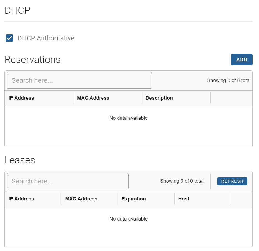Click 'No data available' in Leases table
The width and height of the screenshot is (259, 251).
(x=128, y=219)
